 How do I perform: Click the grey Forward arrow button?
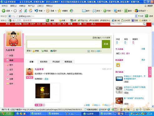(x=15, y=11)
